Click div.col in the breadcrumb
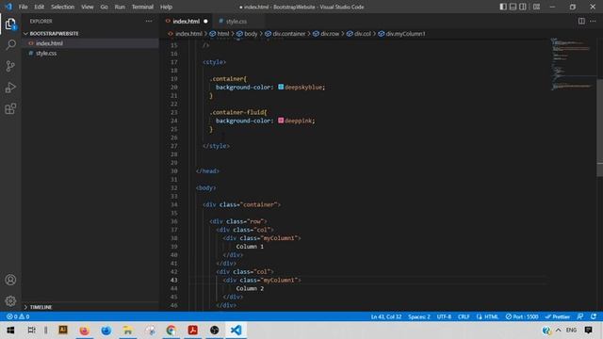The image size is (603, 339). point(359,34)
